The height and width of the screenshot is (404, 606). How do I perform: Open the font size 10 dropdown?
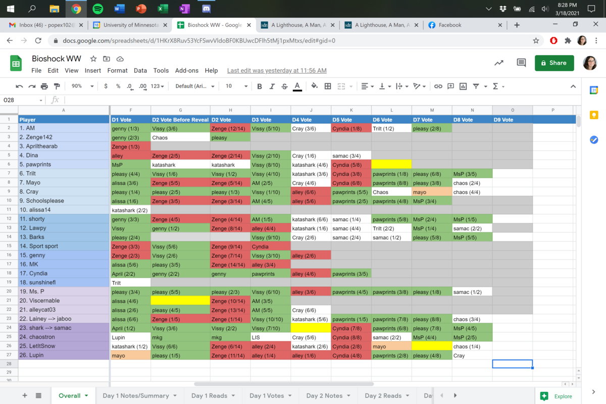click(236, 86)
